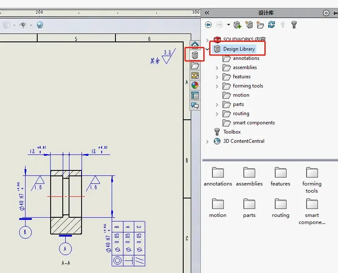Screen dimensions: 338x273
Task: Refresh the Design Library view
Action: 271,25
